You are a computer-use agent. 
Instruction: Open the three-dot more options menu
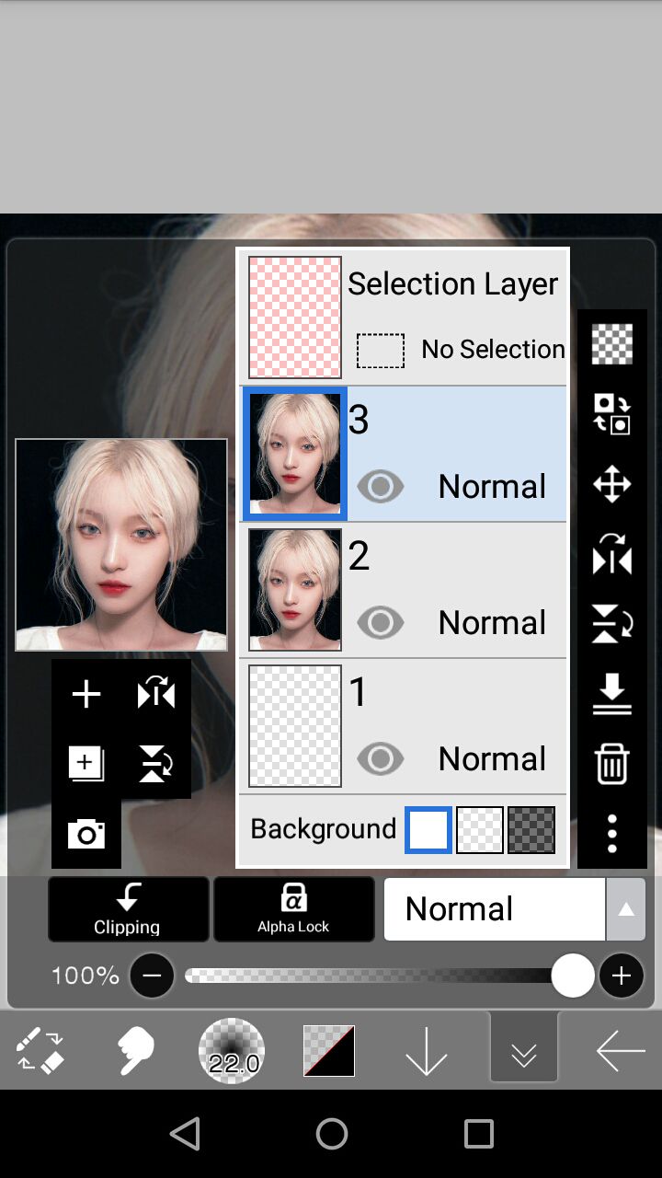click(x=611, y=833)
